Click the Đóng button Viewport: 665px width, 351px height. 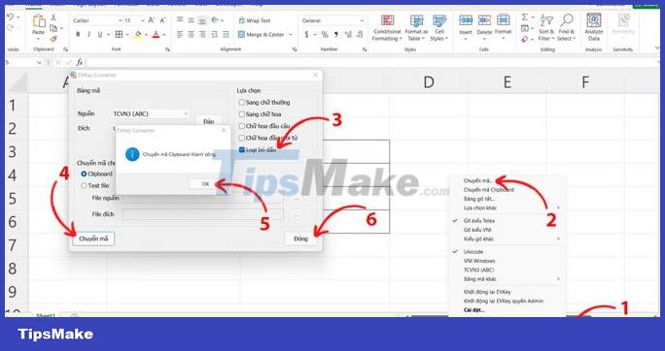(300, 239)
